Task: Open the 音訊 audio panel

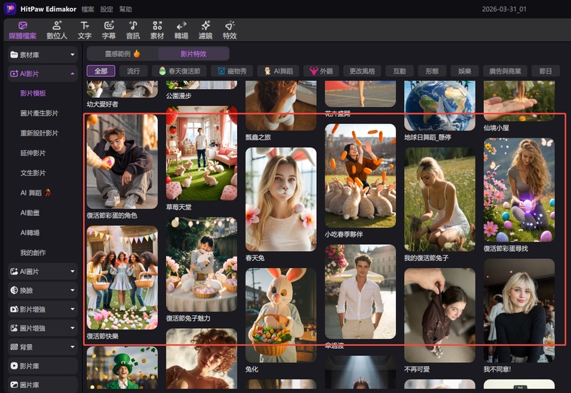Action: (x=133, y=29)
